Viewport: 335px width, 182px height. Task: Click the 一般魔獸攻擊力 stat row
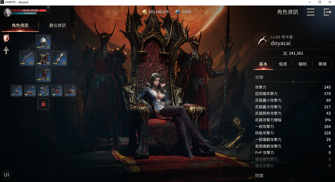(x=293, y=140)
